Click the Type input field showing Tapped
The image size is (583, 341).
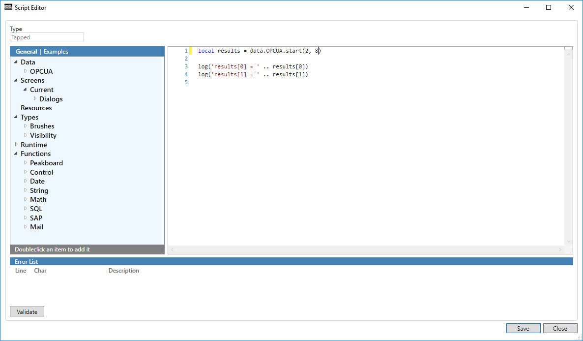coord(47,37)
